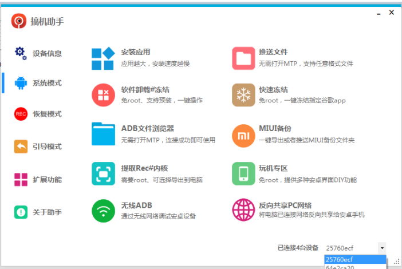Switch to 设备信息 tab label
The width and height of the screenshot is (402, 269).
tap(47, 54)
